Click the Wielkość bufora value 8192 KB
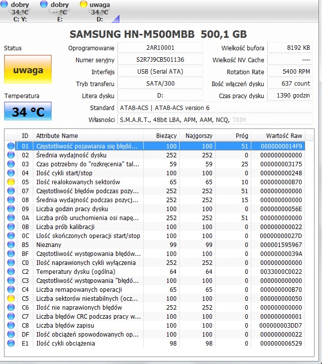 (290, 48)
